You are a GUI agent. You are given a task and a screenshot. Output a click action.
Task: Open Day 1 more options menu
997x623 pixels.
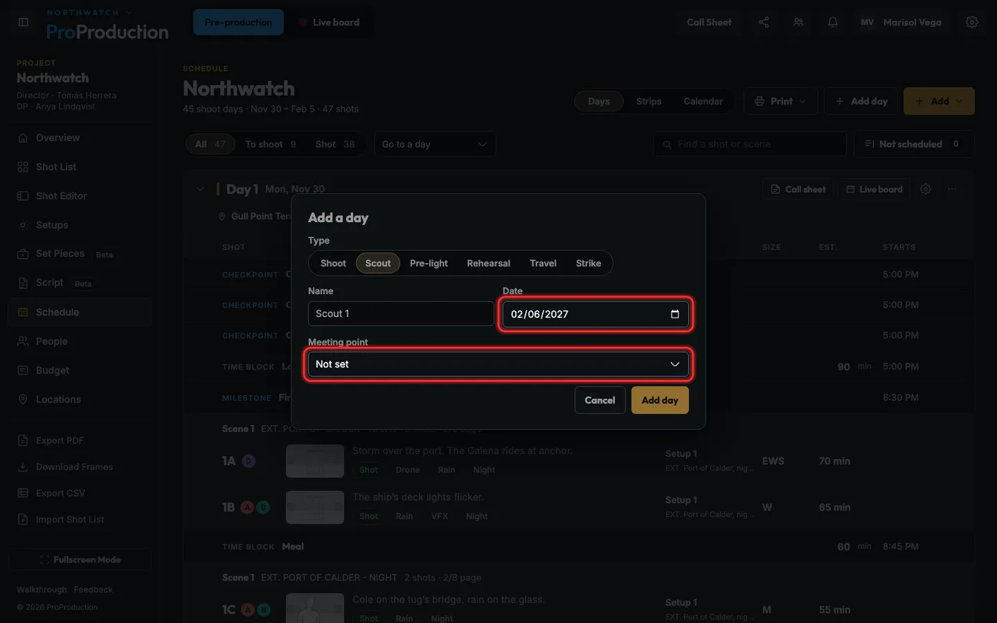tap(952, 189)
